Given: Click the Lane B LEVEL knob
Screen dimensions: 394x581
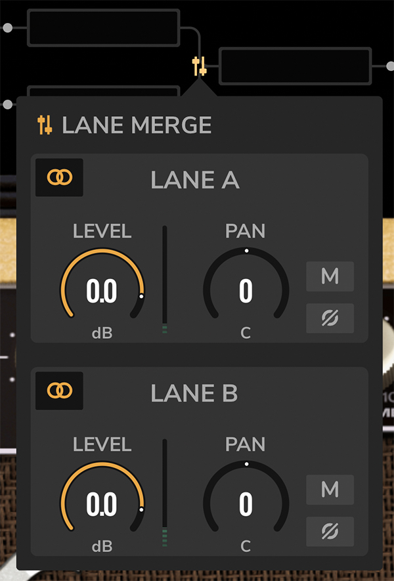Looking at the screenshot, I should (x=102, y=504).
